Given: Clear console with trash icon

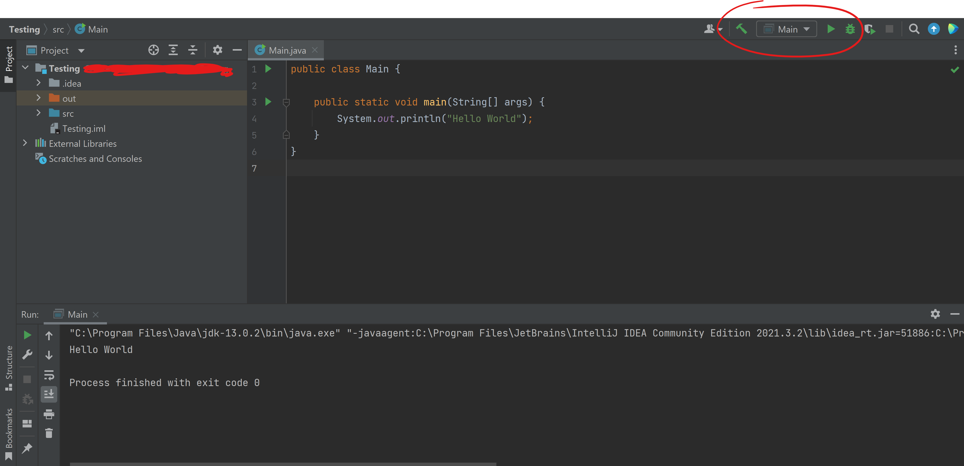Looking at the screenshot, I should (49, 433).
